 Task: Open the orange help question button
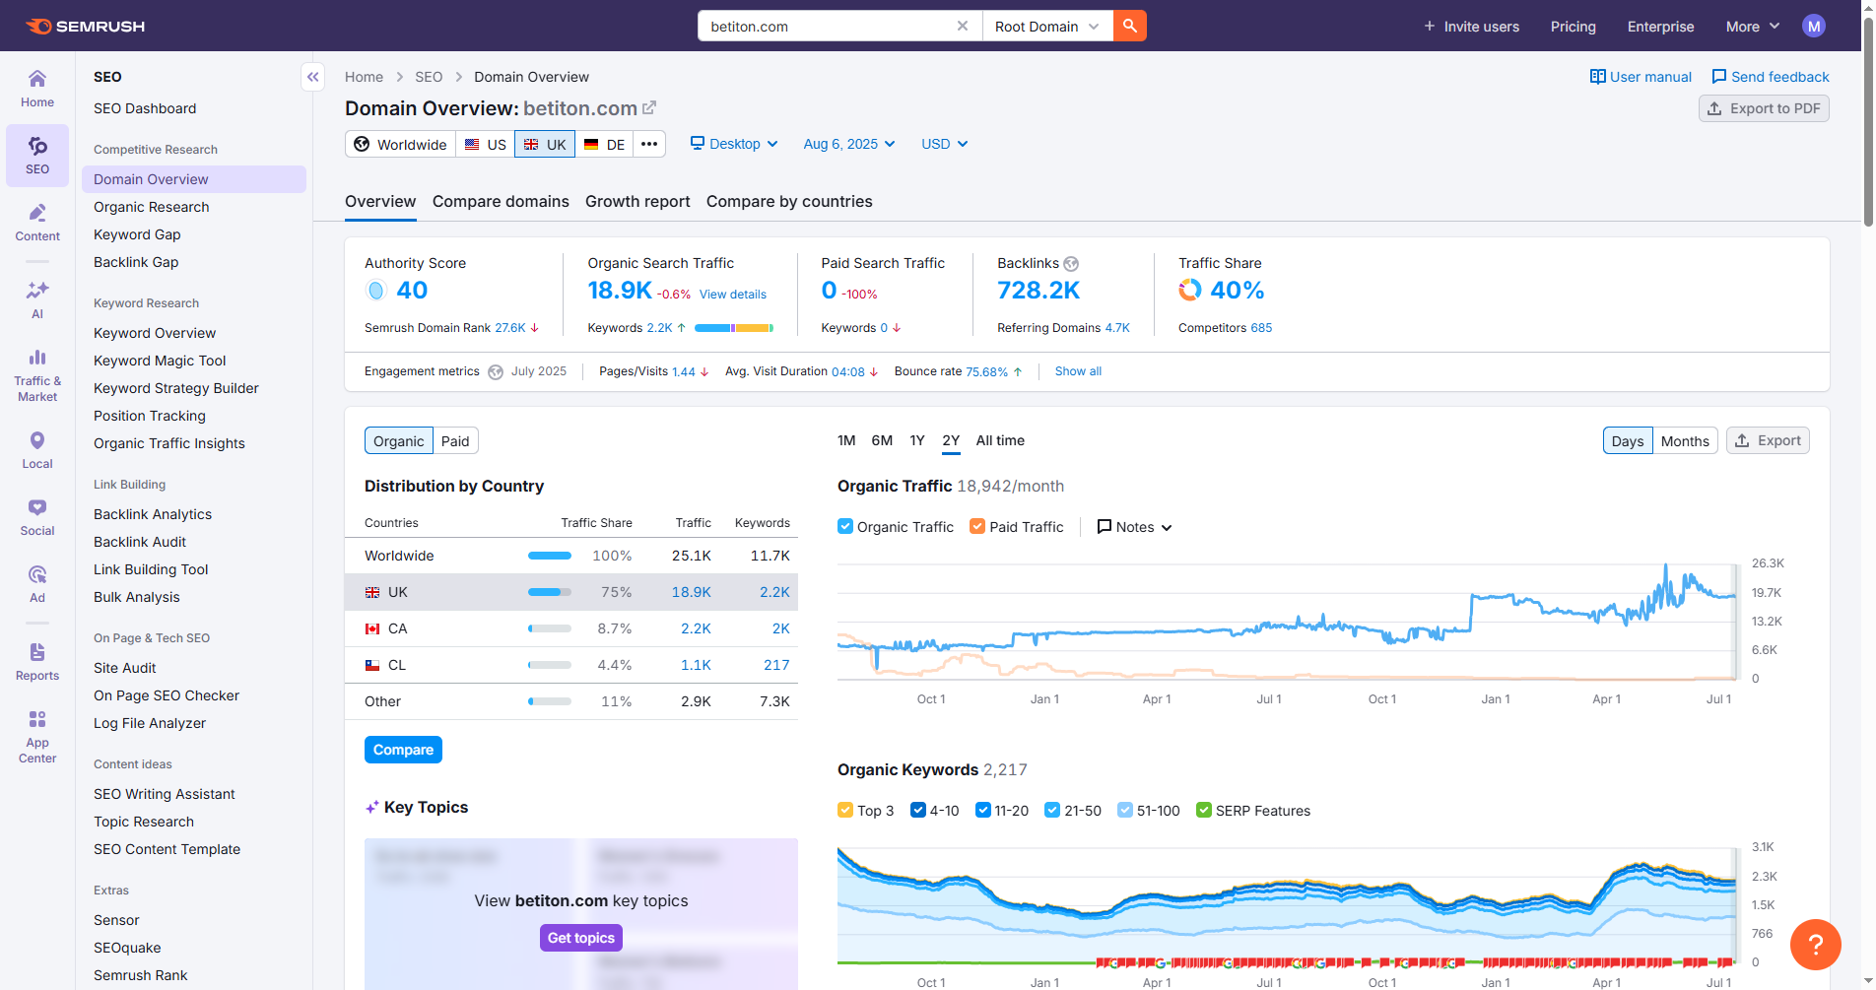coord(1815,945)
